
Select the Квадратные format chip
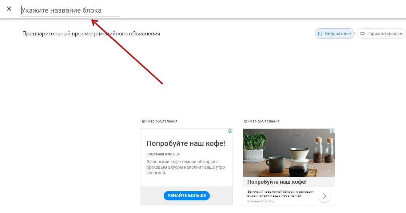tap(335, 34)
